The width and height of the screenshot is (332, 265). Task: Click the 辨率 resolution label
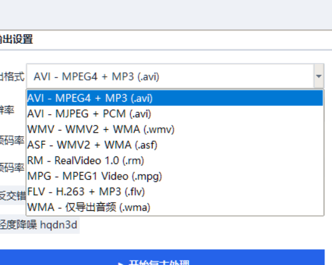coord(7,110)
